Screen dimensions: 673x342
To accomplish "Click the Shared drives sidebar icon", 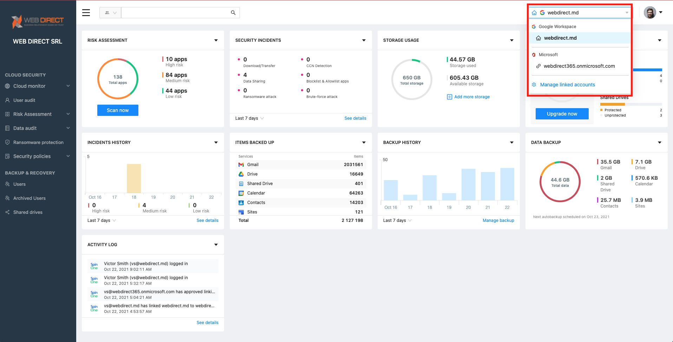I will click(7, 212).
